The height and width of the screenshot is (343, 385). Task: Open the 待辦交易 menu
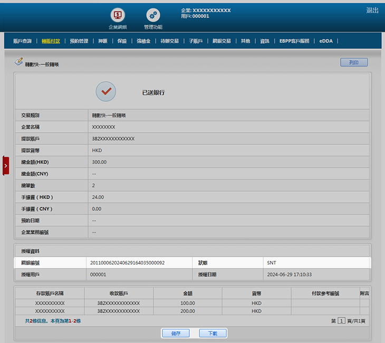click(169, 41)
